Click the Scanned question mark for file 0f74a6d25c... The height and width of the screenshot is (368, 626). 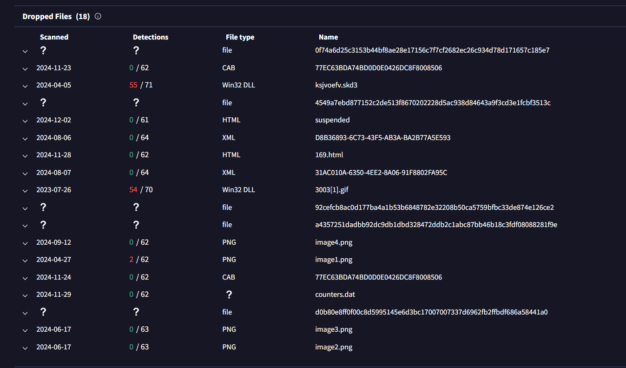coord(43,50)
